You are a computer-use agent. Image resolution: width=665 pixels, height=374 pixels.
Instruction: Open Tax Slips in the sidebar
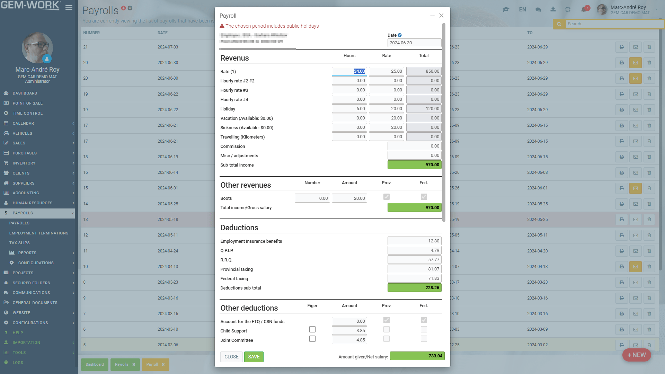pos(20,242)
